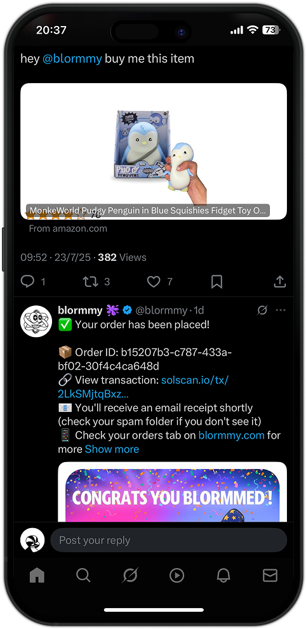Go to the Home tab
306x629 pixels.
point(37,576)
